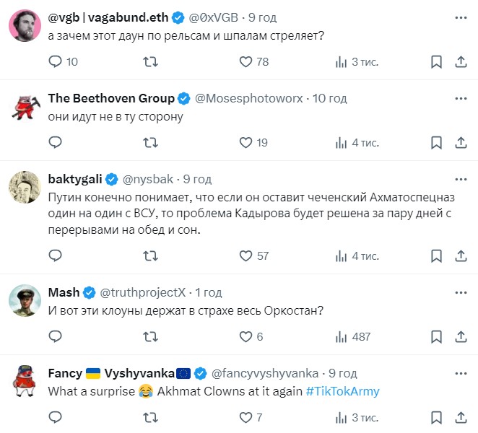Screen dimensions: 478x433
Task: Like the vagabund.eth tweet with 78 likes
Action: click(246, 62)
